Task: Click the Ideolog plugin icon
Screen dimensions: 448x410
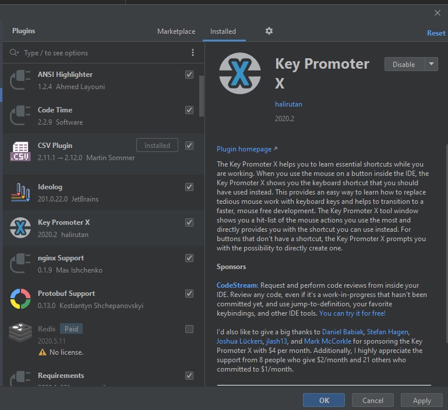Action: click(x=20, y=193)
